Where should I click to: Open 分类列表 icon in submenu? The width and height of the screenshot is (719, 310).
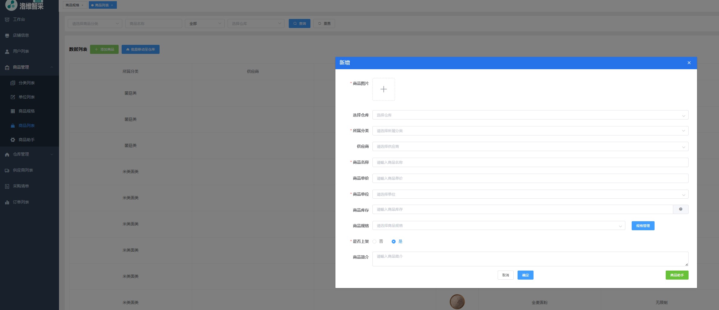(x=13, y=83)
